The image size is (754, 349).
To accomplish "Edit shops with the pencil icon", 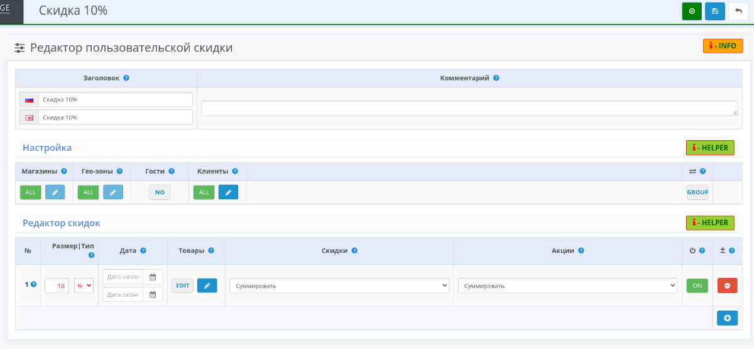I will 55,192.
